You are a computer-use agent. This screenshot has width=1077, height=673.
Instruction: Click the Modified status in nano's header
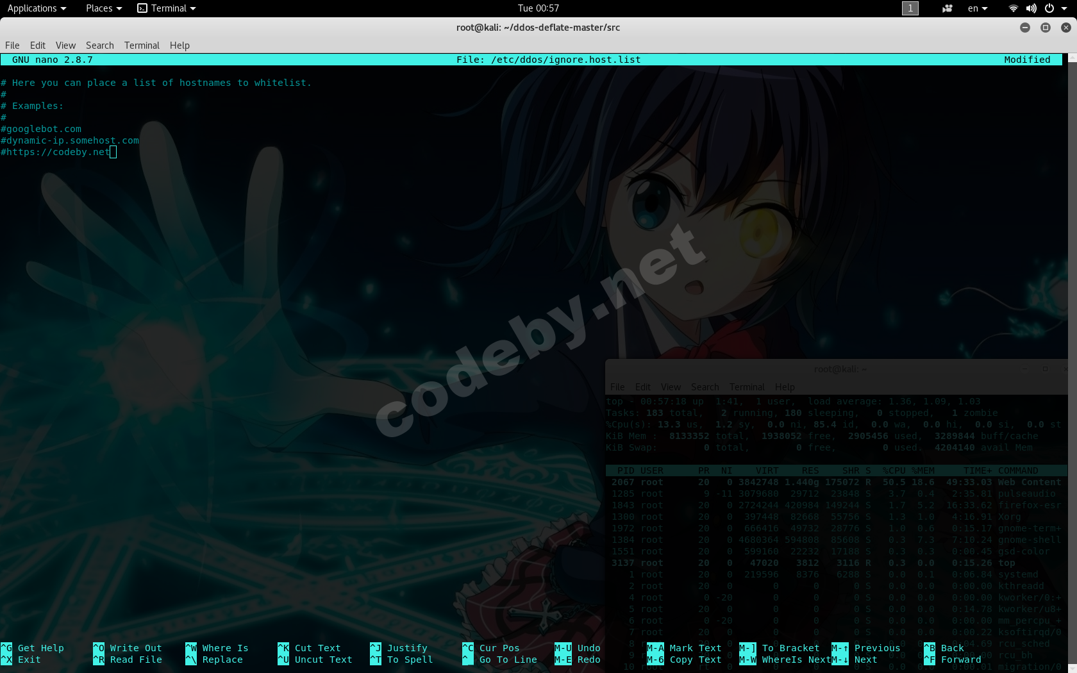(x=1027, y=60)
